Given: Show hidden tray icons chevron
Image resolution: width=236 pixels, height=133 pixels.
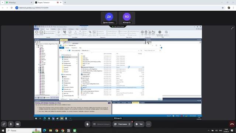Looking at the screenshot, I should coord(208,130).
